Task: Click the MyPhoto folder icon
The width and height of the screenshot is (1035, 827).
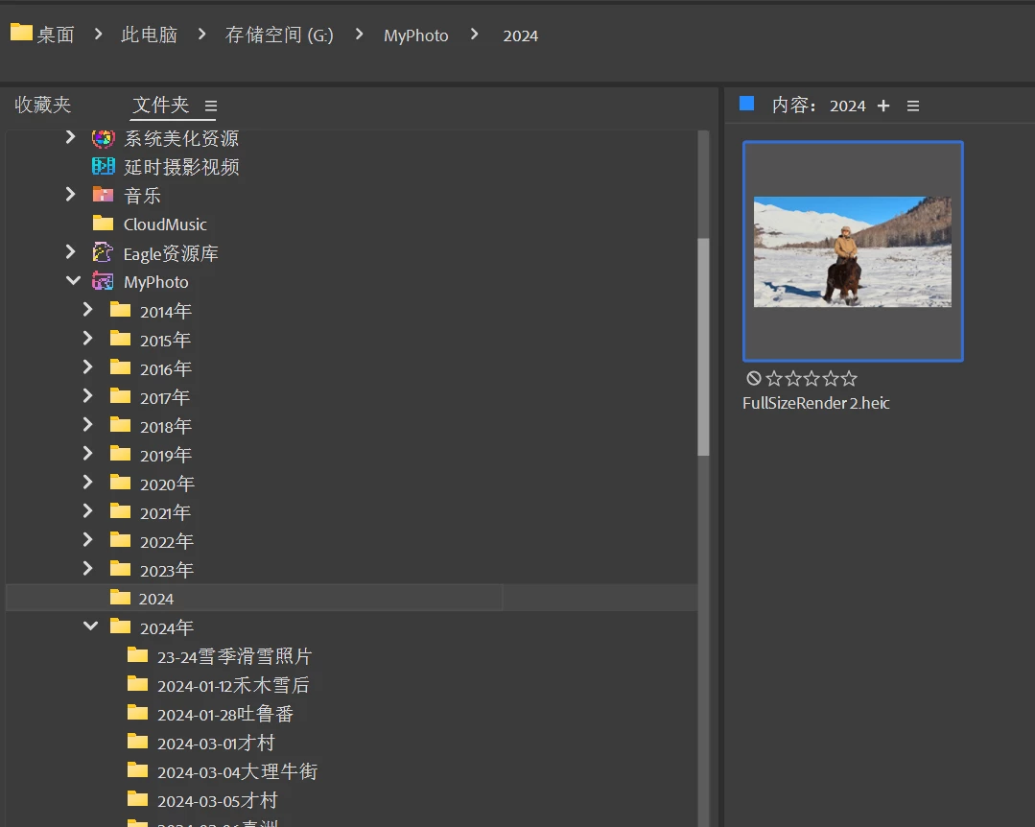Action: pyautogui.click(x=103, y=281)
